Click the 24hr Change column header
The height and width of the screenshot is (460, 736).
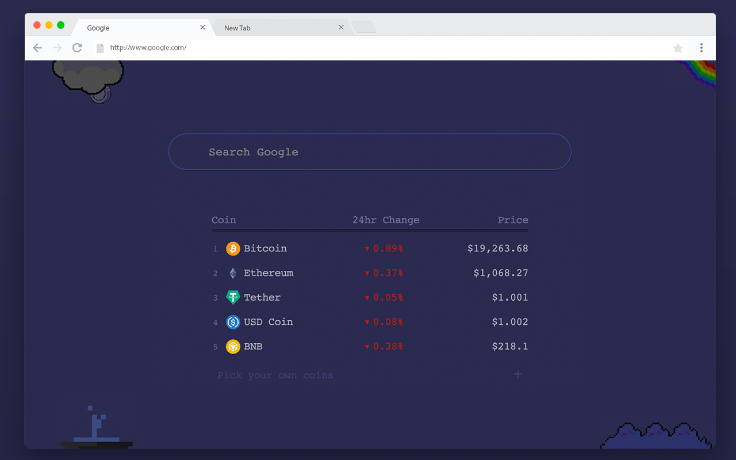click(x=386, y=220)
